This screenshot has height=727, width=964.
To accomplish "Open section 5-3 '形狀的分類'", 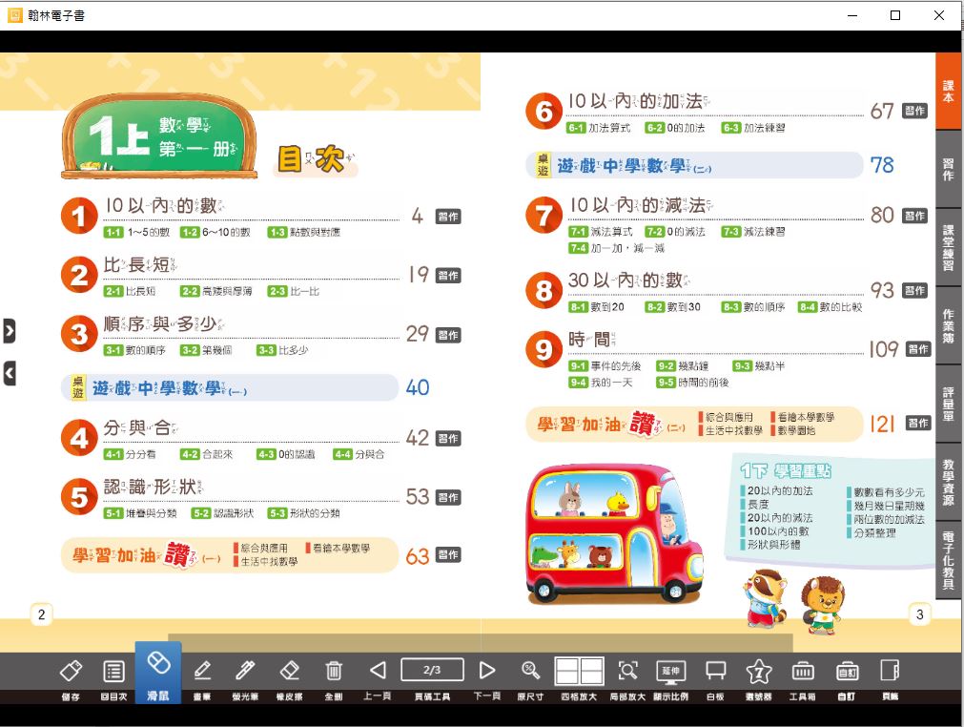I will coord(304,513).
